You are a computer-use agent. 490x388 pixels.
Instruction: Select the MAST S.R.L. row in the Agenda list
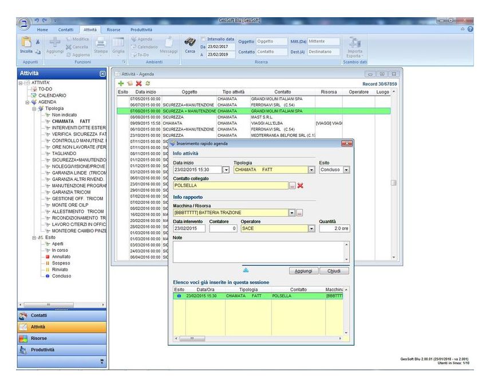click(254, 117)
